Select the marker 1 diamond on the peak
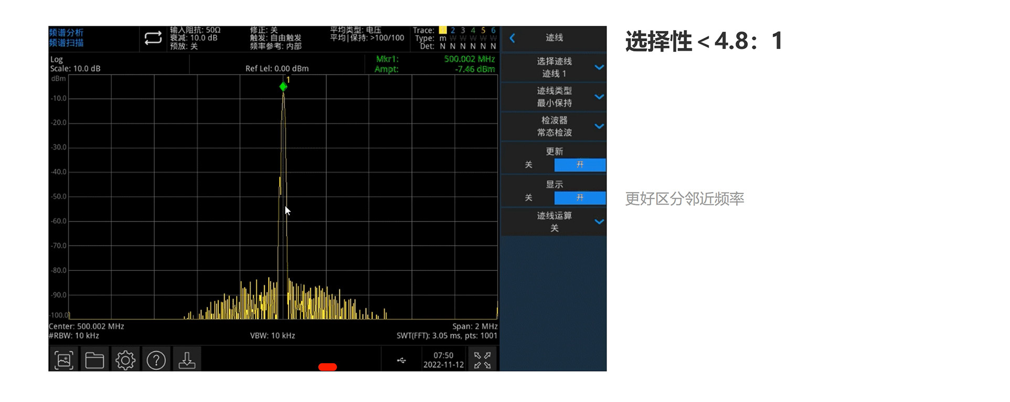This screenshot has height=402, width=1010. (x=283, y=87)
